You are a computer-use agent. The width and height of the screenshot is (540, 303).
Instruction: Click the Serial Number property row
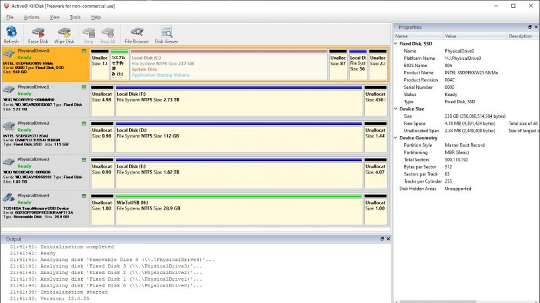pyautogui.click(x=466, y=87)
